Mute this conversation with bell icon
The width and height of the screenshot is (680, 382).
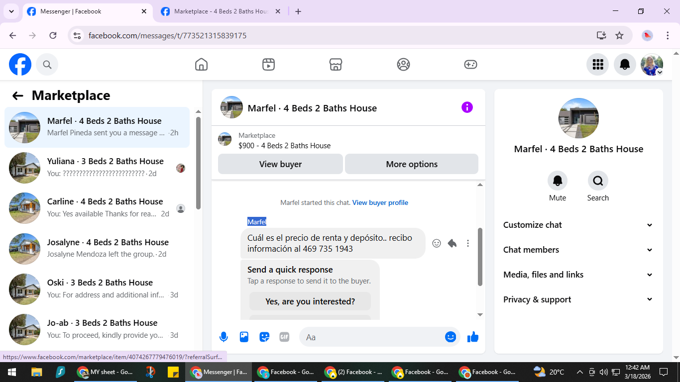558,181
